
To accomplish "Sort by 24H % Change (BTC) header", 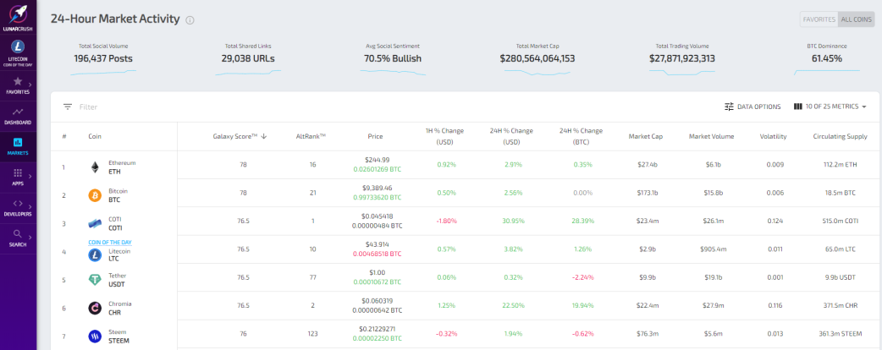I will coord(581,136).
